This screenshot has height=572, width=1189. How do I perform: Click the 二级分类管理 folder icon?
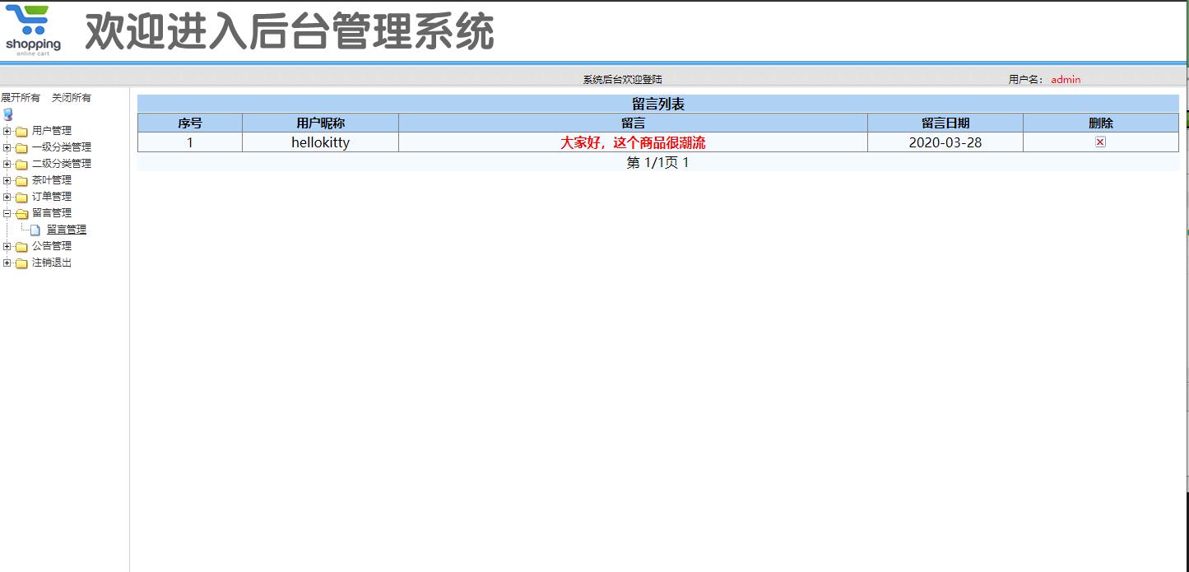22,163
